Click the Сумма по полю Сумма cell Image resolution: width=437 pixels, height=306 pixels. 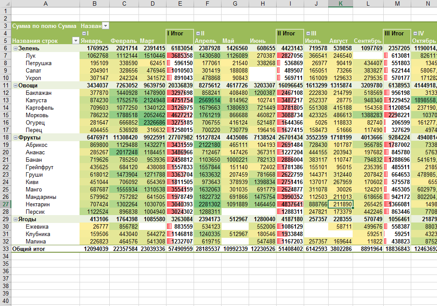click(x=45, y=26)
